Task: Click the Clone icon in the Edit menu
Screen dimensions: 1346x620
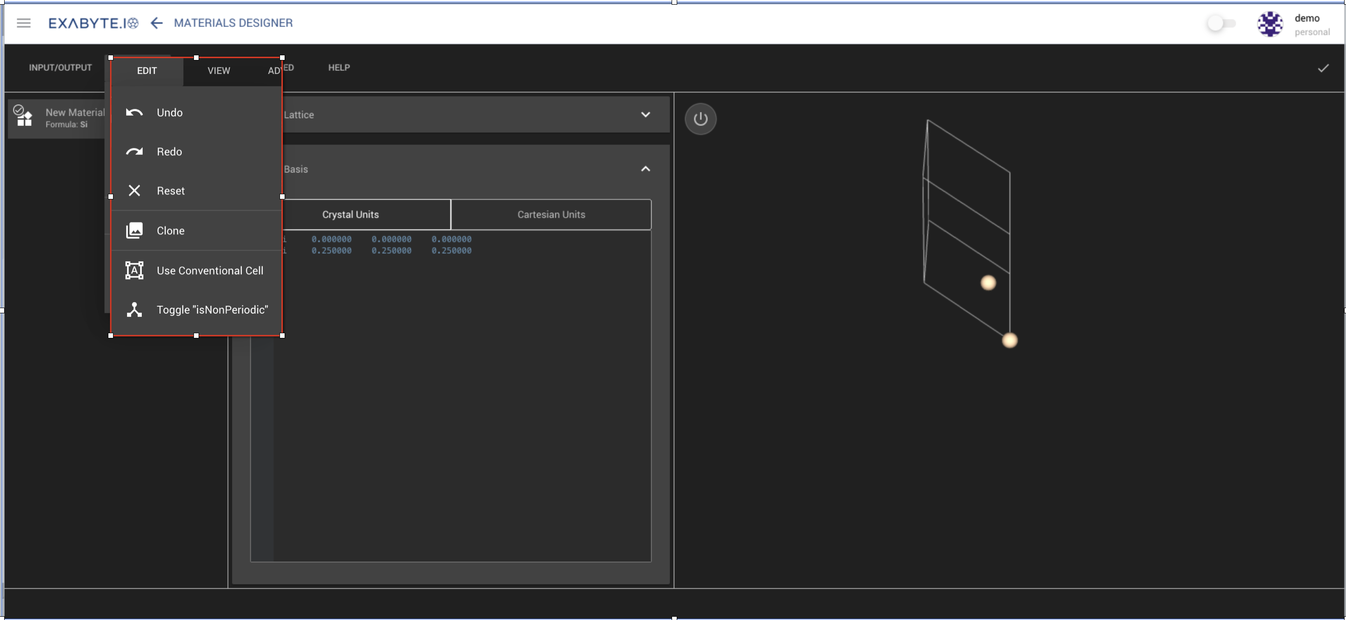Action: pyautogui.click(x=134, y=231)
